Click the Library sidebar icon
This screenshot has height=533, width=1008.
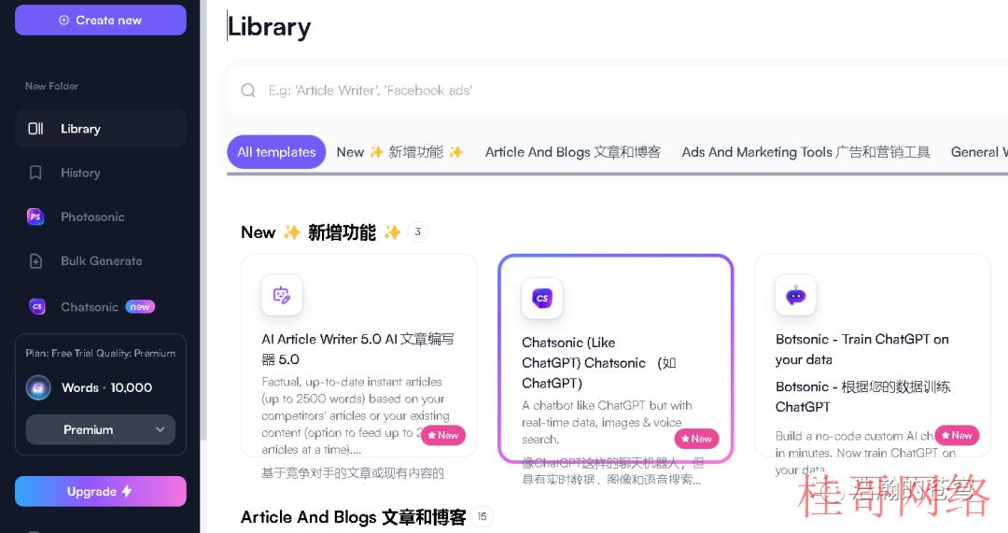click(x=35, y=129)
